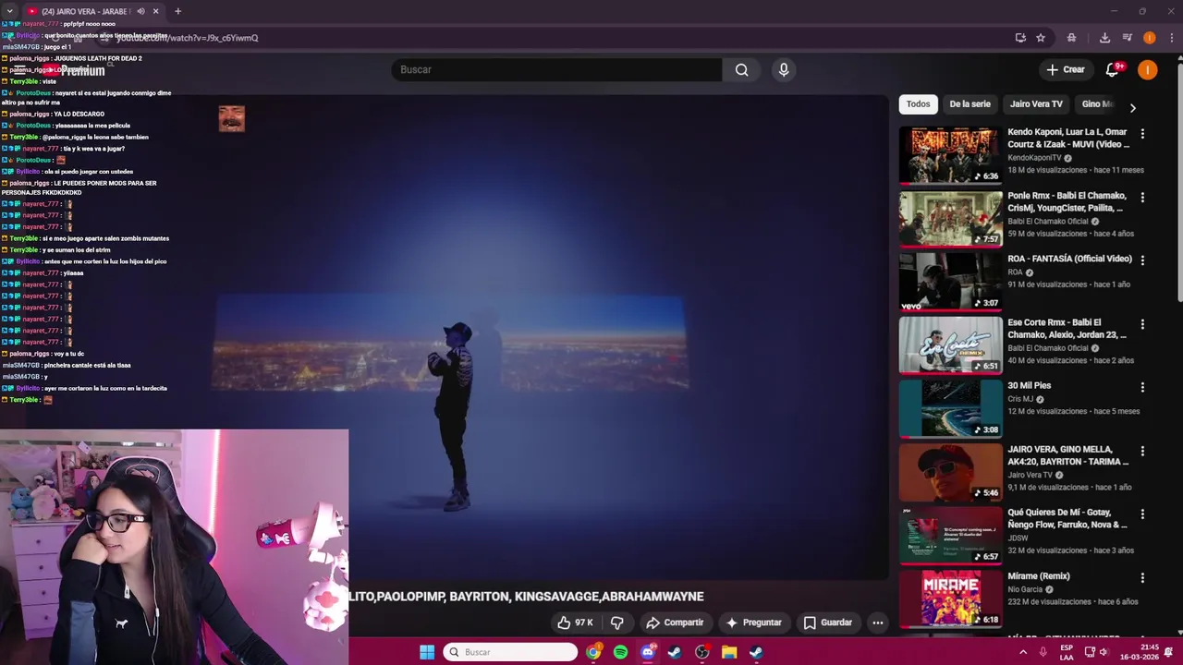Open the browser three-dot menu
The image size is (1183, 665).
[x=1172, y=38]
